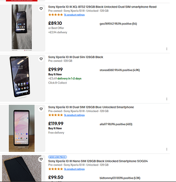Image resolution: width=176 pixels, height=182 pixels.
Task: Click the five star rating on Blue listing
Action: coord(56,115)
